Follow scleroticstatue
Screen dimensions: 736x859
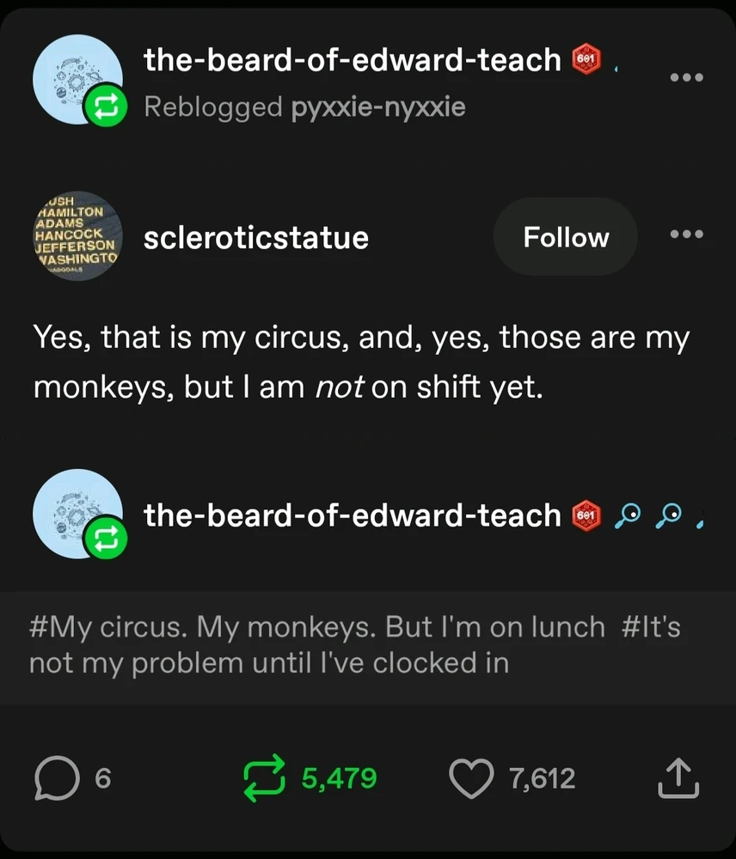pos(565,237)
